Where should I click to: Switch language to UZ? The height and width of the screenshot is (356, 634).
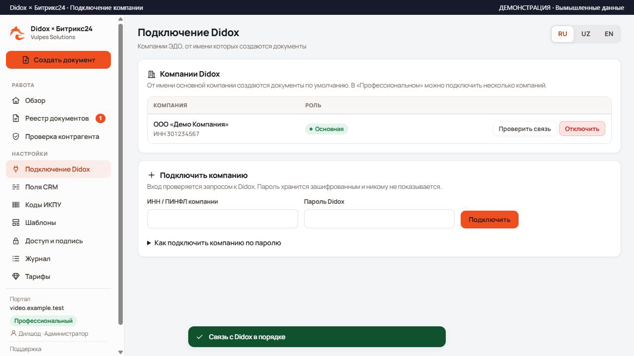[x=586, y=34]
